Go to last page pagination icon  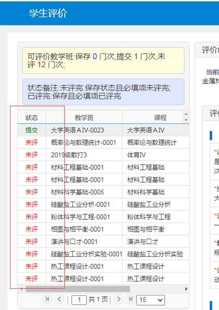point(130,299)
